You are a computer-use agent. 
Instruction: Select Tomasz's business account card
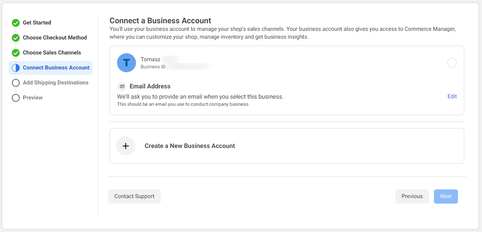[x=287, y=63]
